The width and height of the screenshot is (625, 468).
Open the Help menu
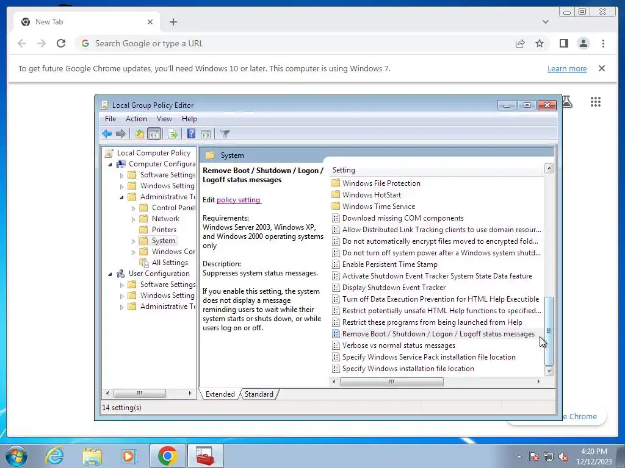tap(189, 119)
